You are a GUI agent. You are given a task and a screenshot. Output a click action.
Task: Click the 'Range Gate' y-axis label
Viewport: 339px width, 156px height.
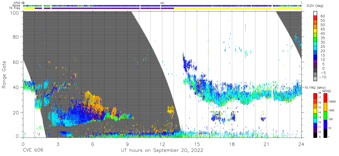tap(4, 75)
